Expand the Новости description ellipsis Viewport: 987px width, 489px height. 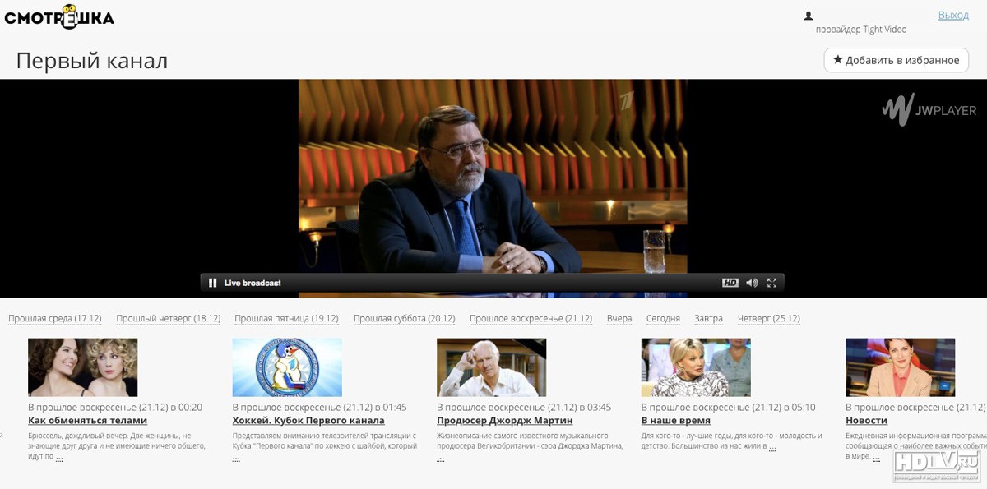coord(877,458)
